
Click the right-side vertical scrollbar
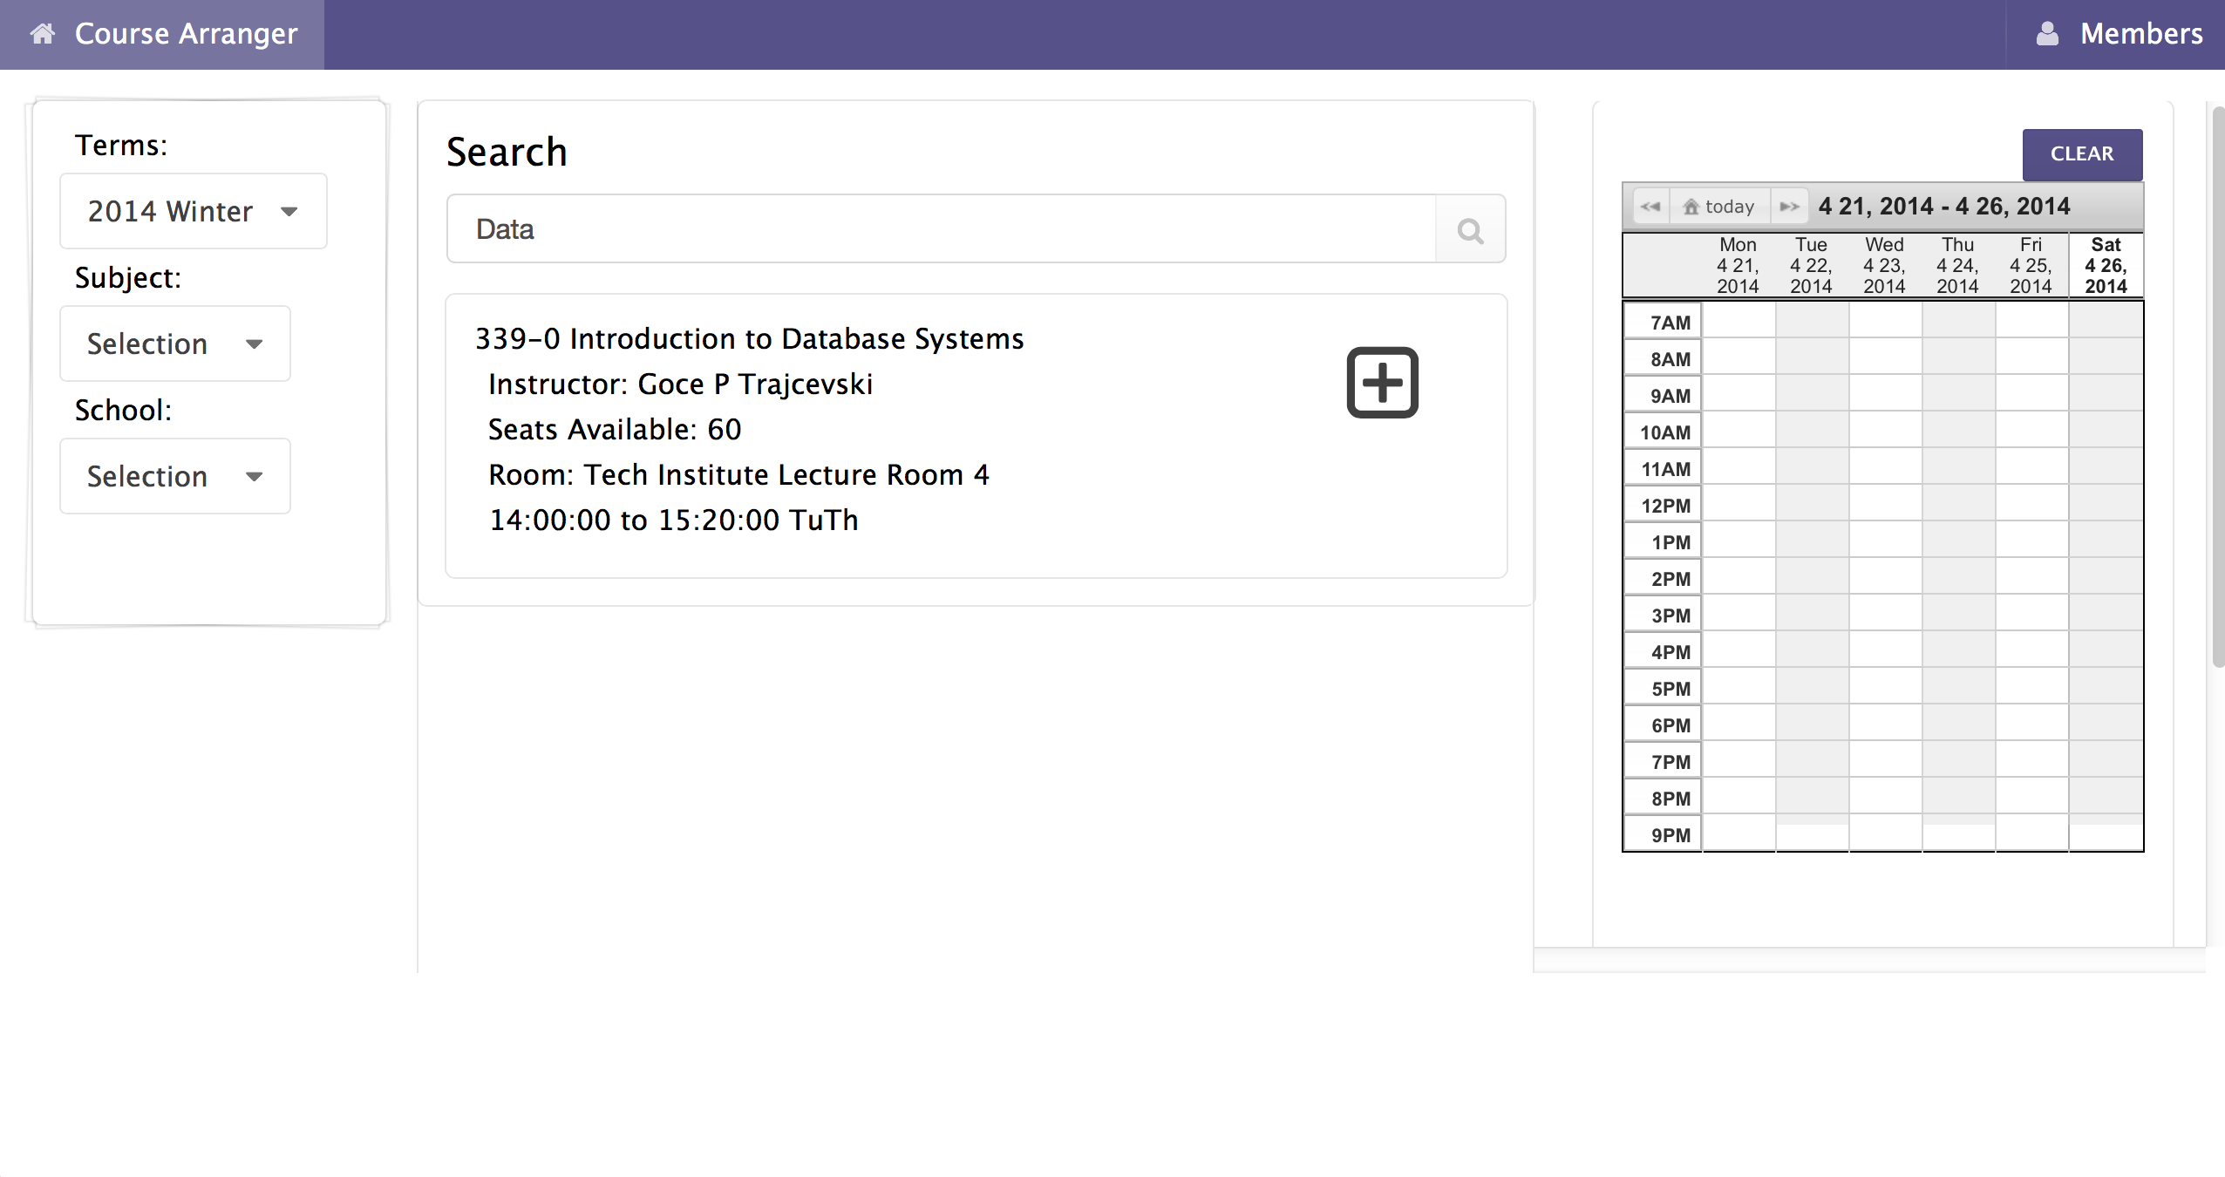coord(2217,384)
